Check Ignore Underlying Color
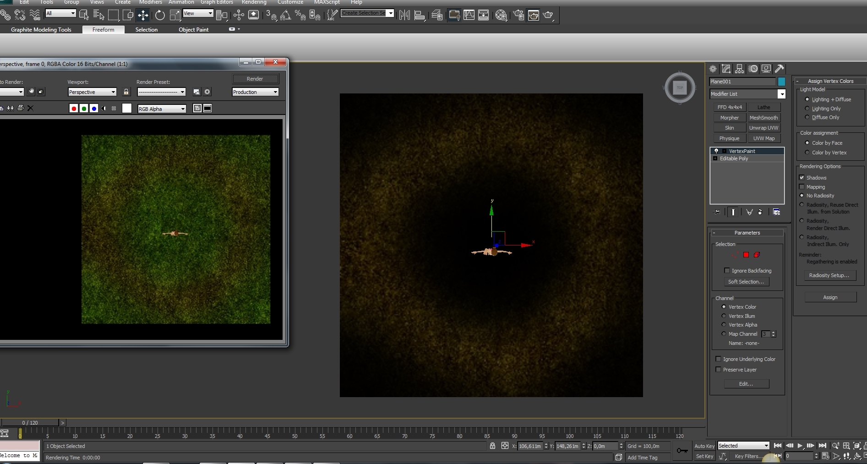This screenshot has height=464, width=867. (x=718, y=359)
